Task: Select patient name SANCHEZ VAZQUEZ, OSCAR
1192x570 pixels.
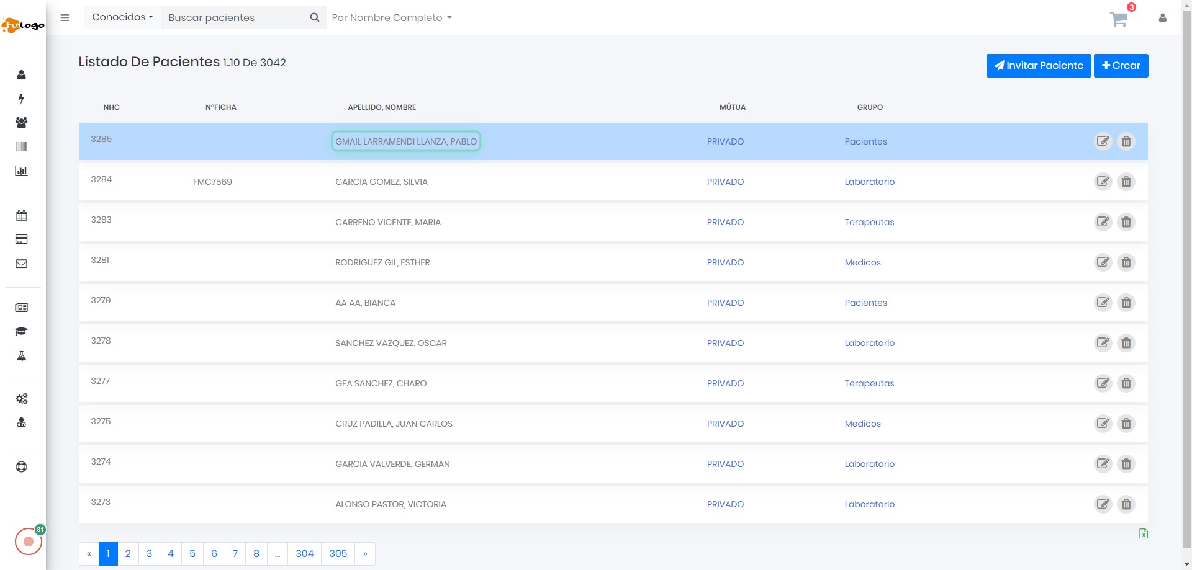Action: (x=391, y=343)
